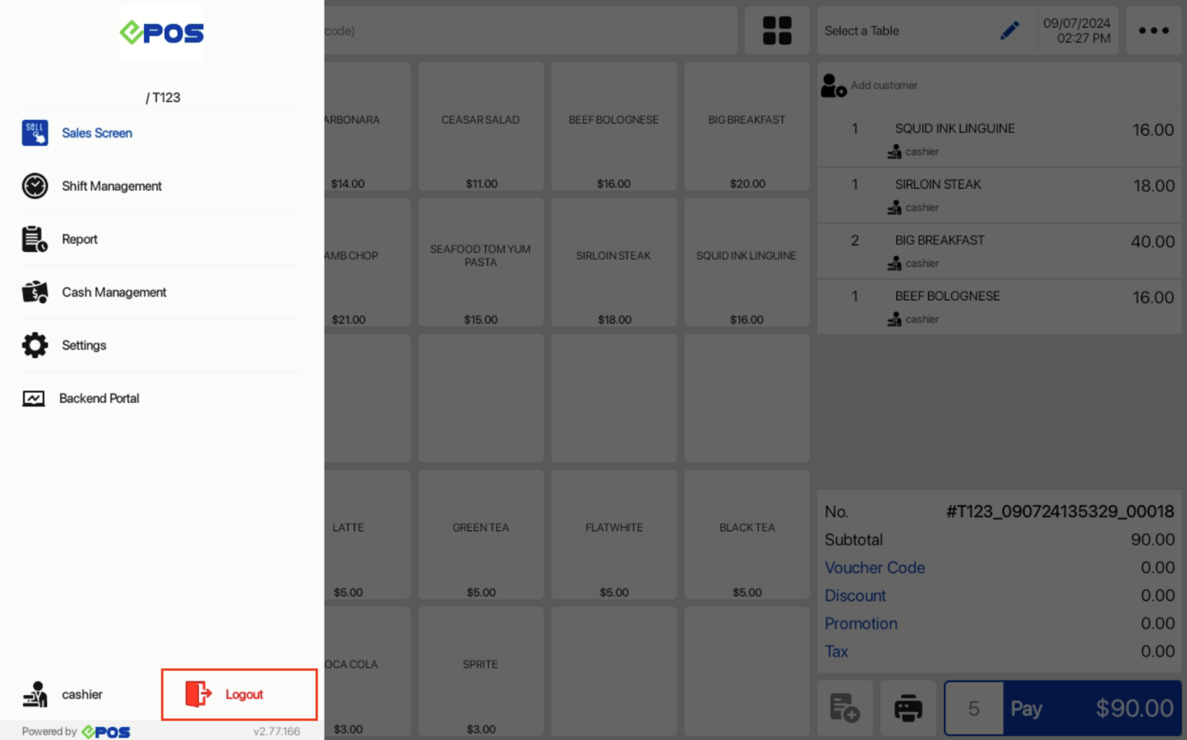Toggle the grid view icon
1187x740 pixels.
tap(777, 31)
